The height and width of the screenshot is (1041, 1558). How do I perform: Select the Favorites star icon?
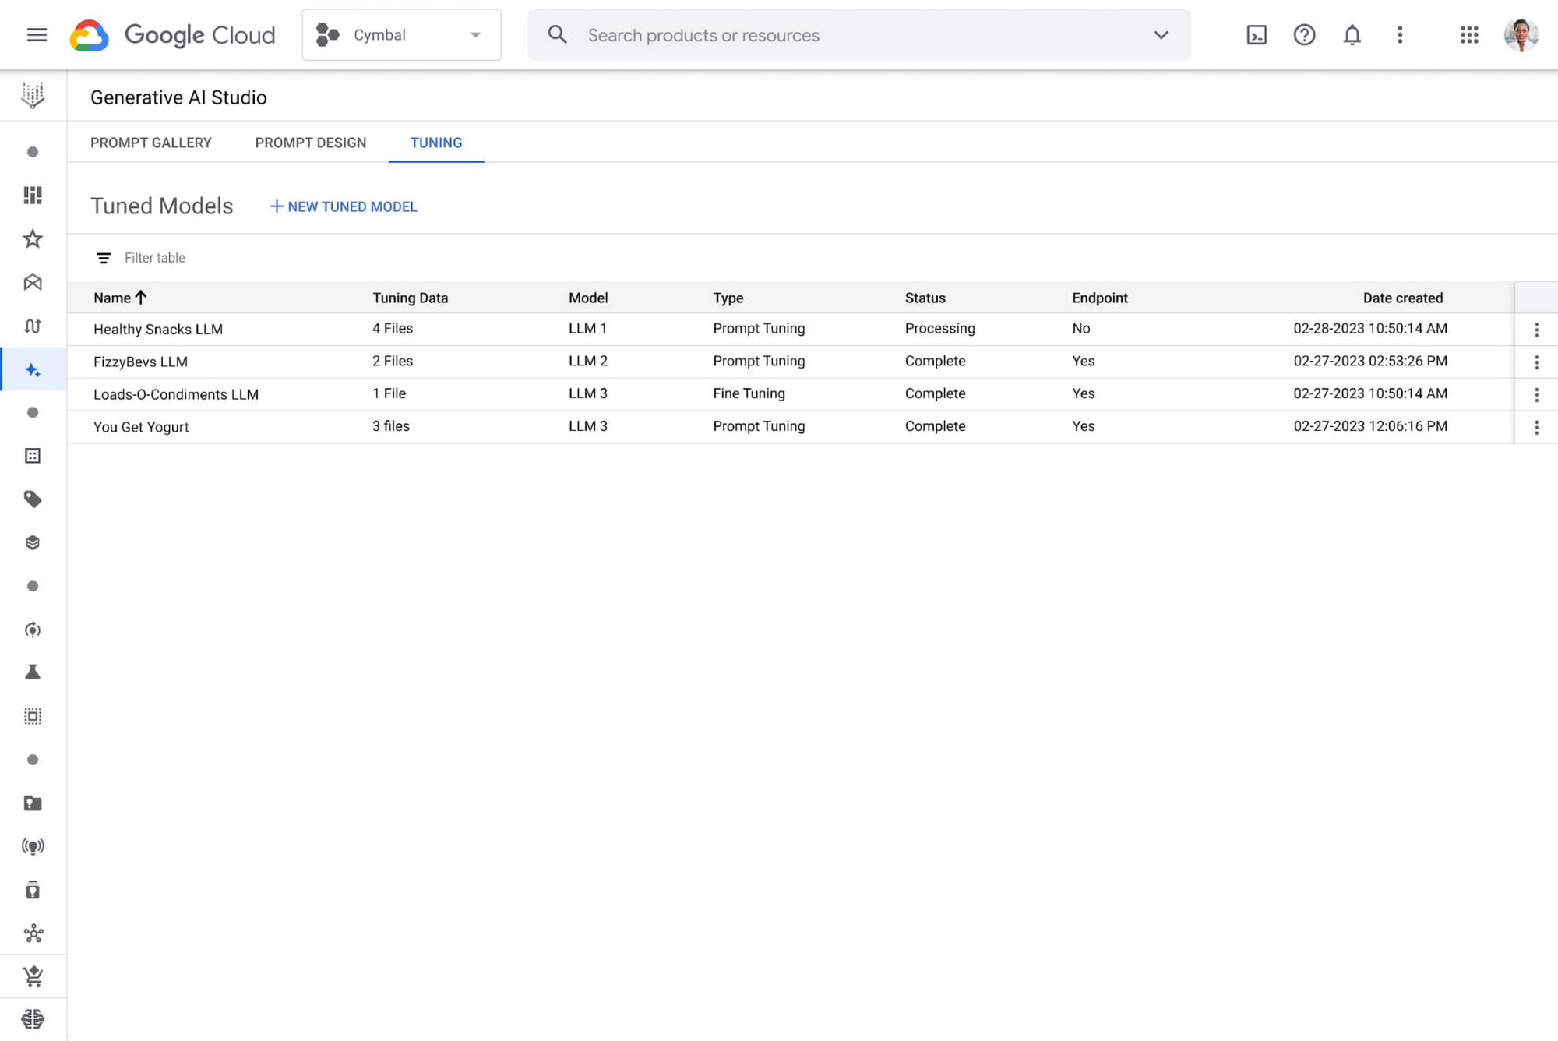(x=33, y=238)
